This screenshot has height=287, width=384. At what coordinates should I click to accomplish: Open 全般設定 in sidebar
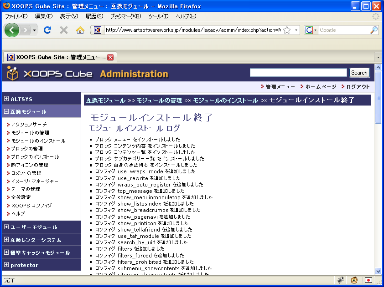tap(21, 197)
